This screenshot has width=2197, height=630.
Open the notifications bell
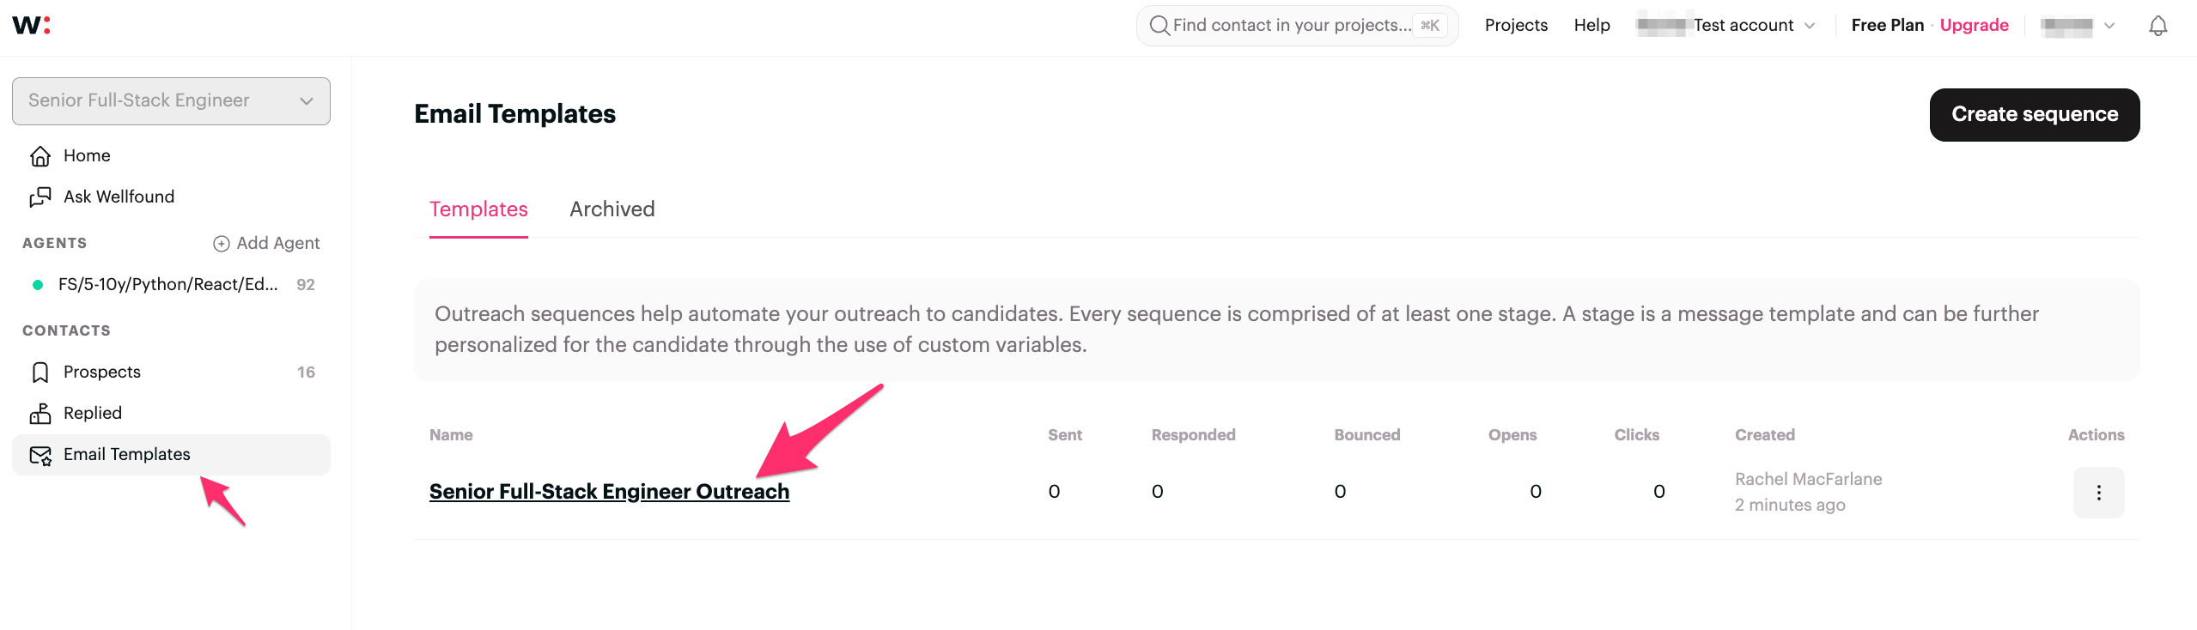click(x=2157, y=26)
